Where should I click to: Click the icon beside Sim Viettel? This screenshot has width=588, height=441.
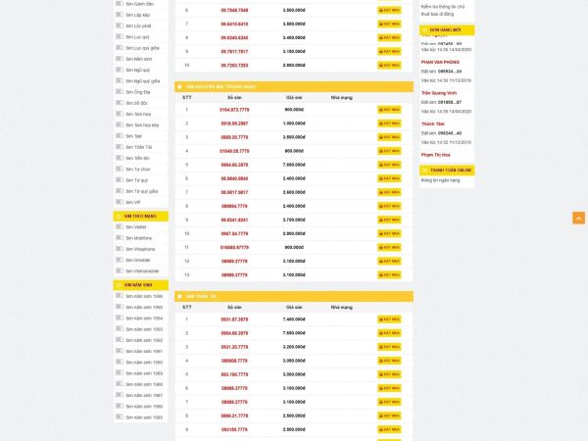coord(119,226)
